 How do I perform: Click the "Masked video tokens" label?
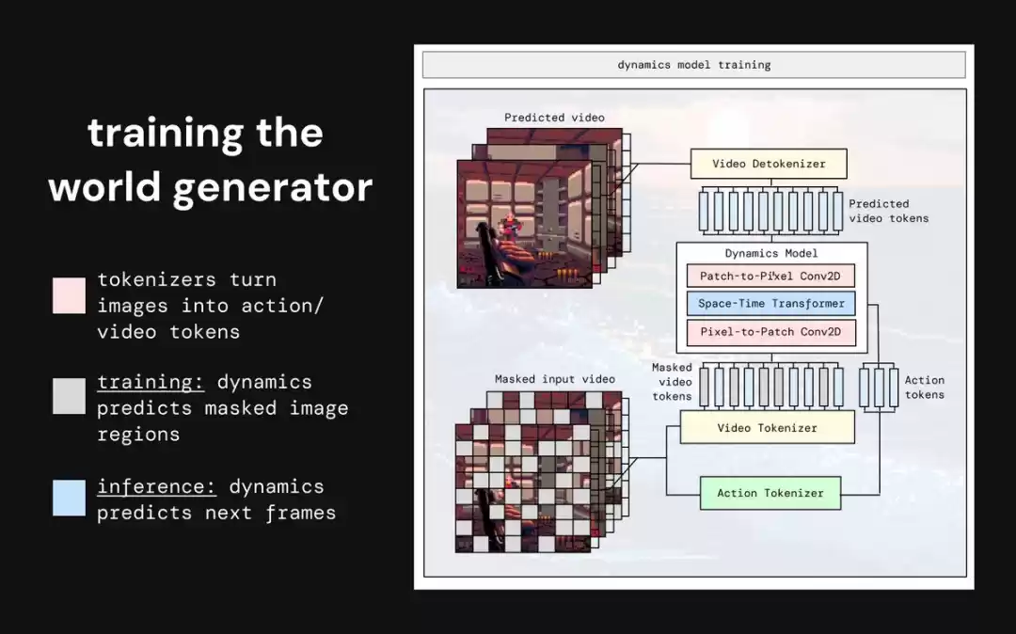(672, 382)
